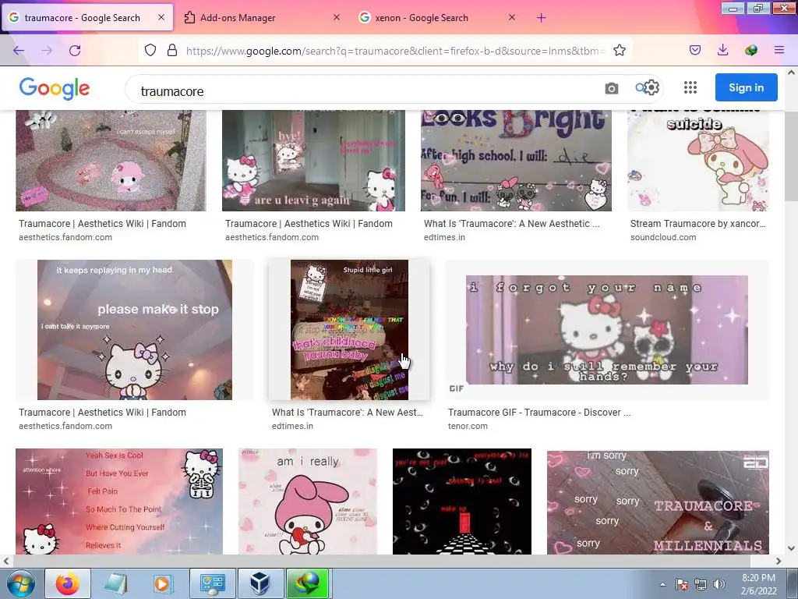Open a new tab with the plus button
The width and height of the screenshot is (798, 599).
tap(541, 18)
